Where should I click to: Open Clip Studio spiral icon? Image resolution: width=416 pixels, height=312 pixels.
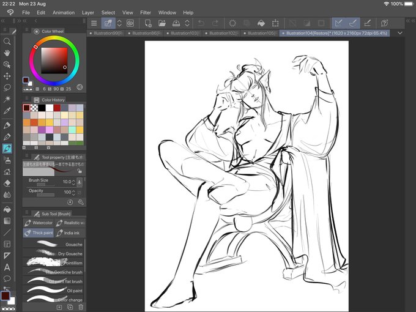pos(130,23)
